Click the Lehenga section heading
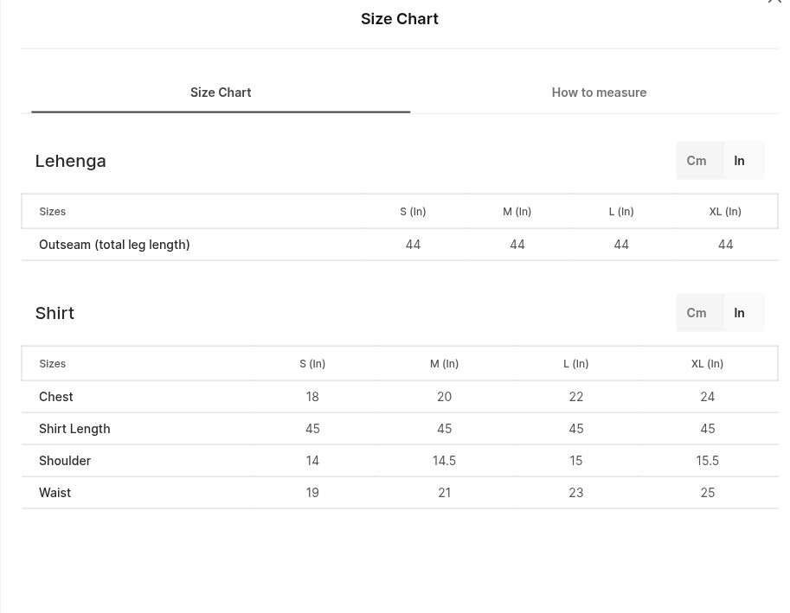Screen dimensions: 790x613 (71, 161)
